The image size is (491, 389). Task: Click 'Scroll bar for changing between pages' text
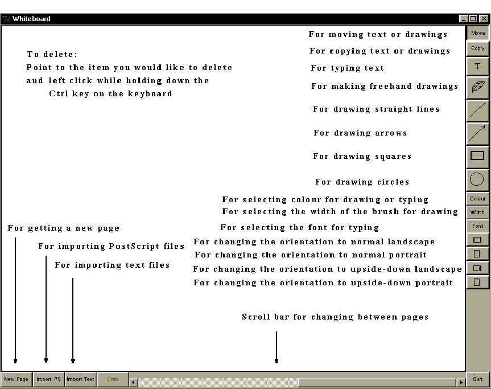tap(335, 317)
